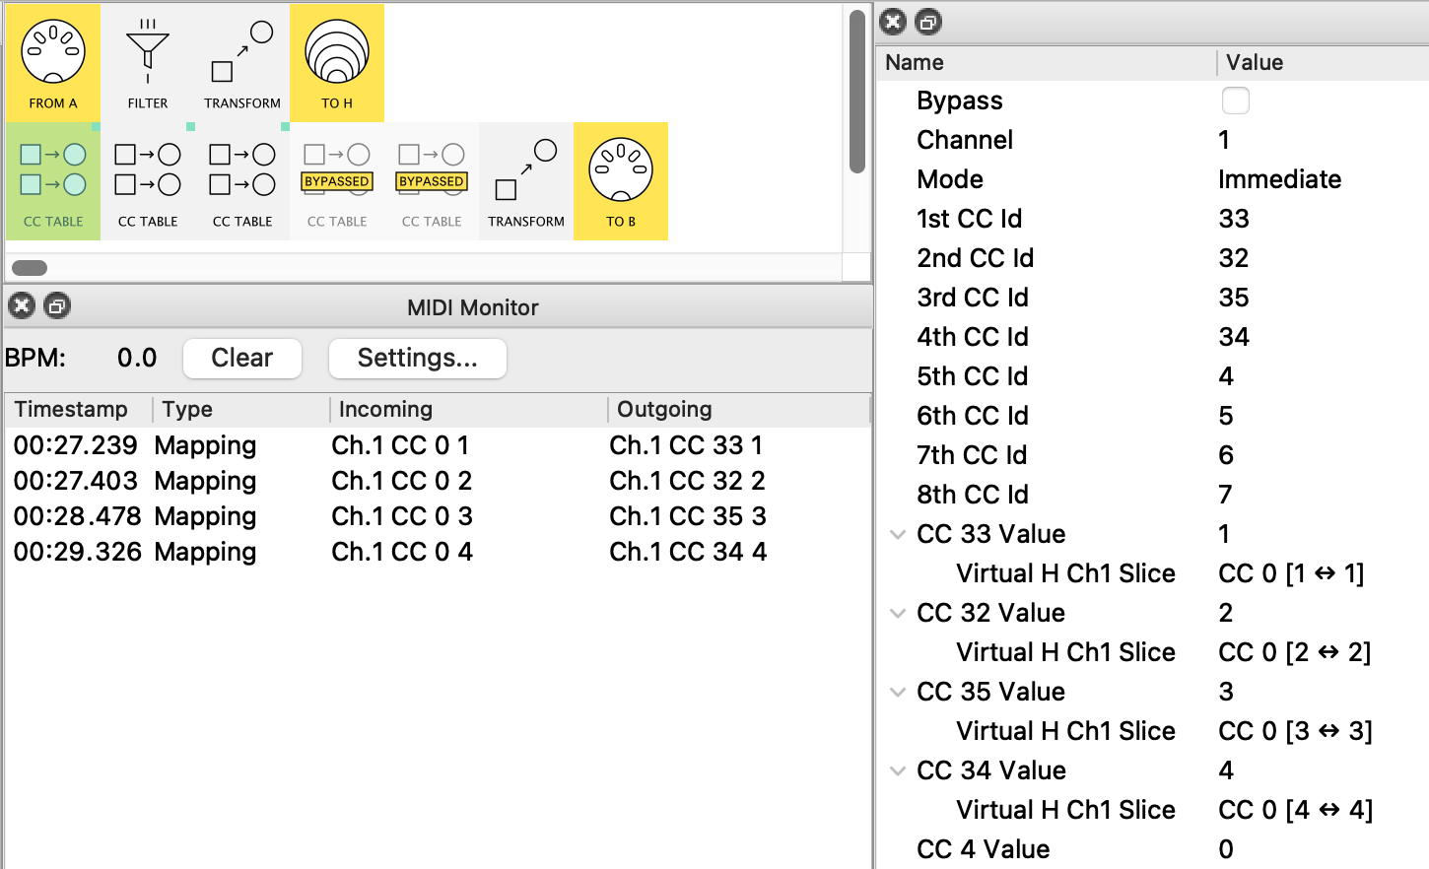The height and width of the screenshot is (869, 1429).
Task: Toggle the Bypass checkbox
Action: click(1235, 100)
